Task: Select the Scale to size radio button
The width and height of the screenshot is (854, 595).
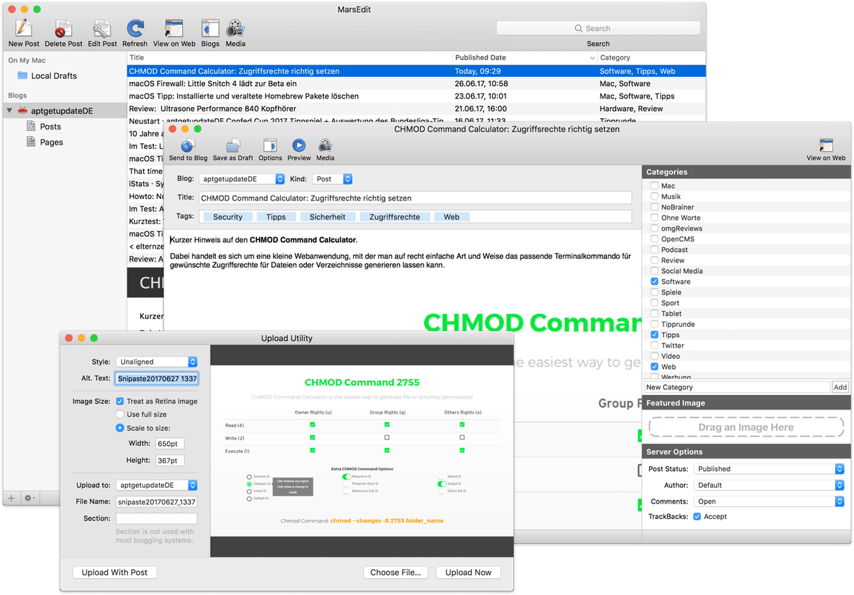Action: [120, 428]
